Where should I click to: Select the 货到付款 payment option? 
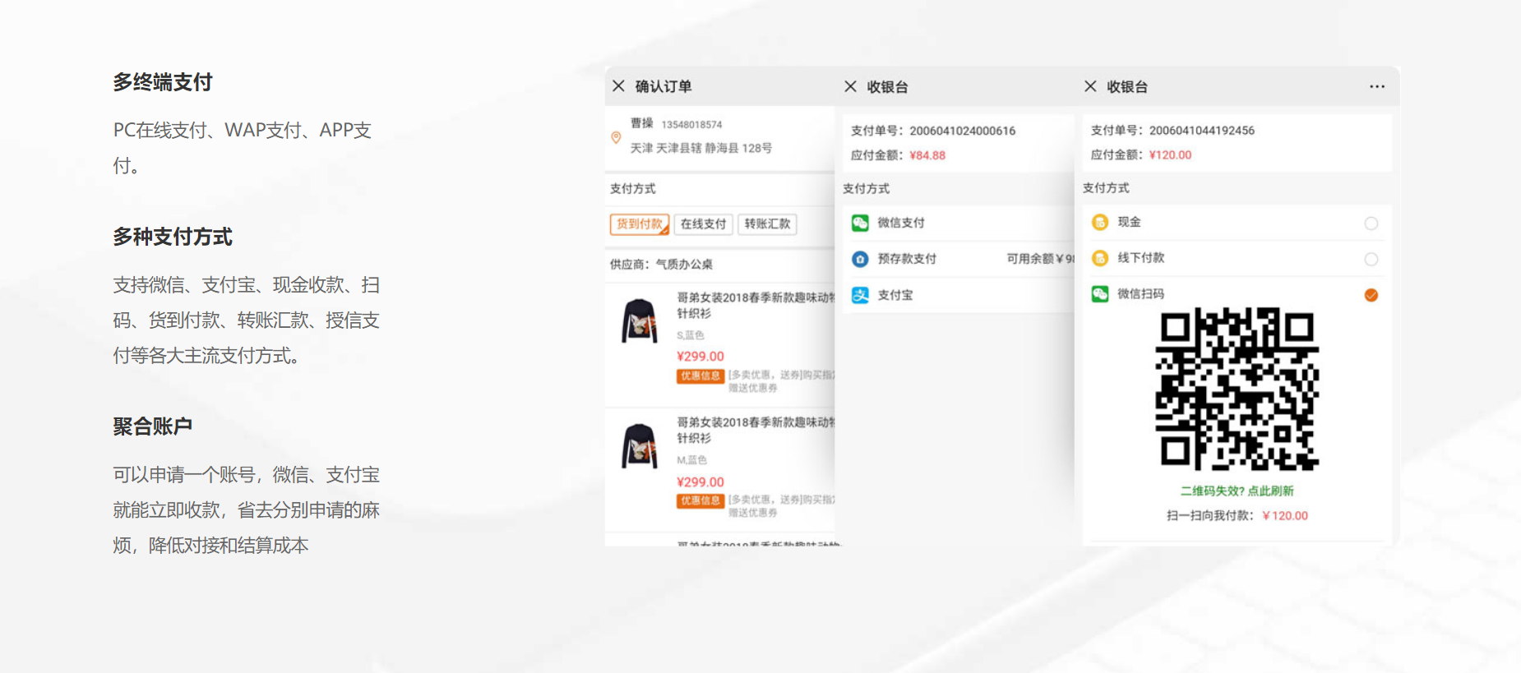[640, 224]
